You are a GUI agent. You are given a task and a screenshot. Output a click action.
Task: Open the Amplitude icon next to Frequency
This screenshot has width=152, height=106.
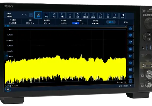(46, 15)
